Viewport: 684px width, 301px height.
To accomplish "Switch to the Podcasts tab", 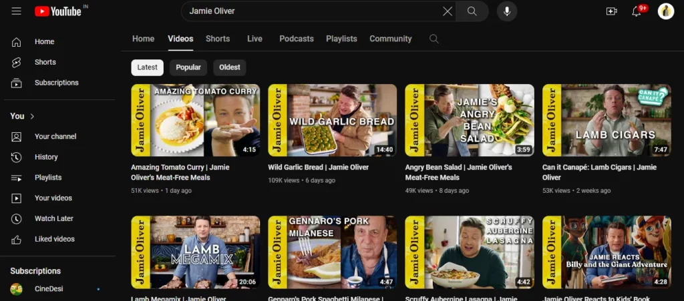I will pyautogui.click(x=297, y=39).
